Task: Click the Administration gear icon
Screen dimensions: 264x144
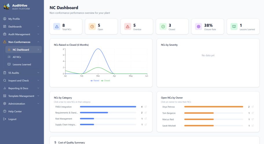Action: [5, 104]
